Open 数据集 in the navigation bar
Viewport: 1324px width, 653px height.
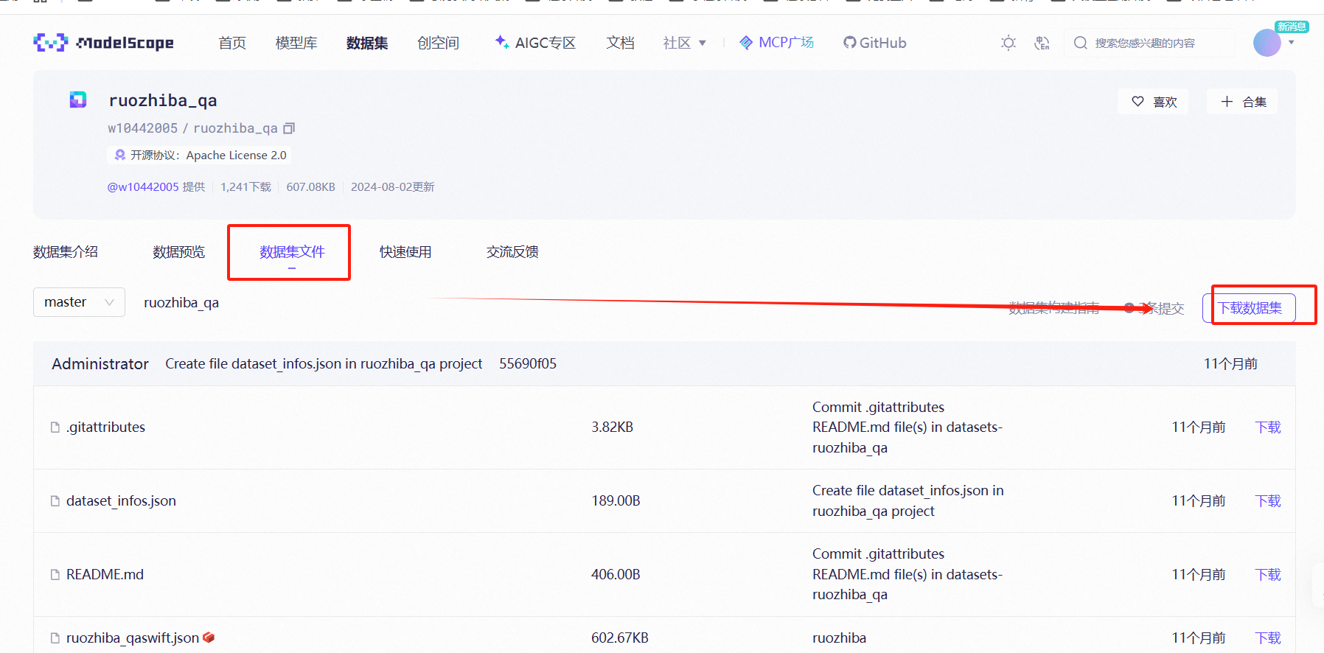click(x=367, y=43)
